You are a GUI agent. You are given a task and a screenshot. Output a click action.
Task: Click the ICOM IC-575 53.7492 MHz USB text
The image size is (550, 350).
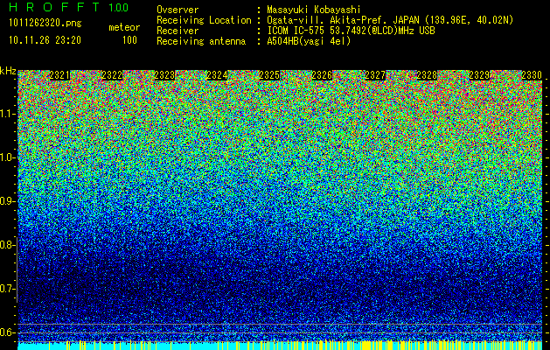tap(351, 31)
